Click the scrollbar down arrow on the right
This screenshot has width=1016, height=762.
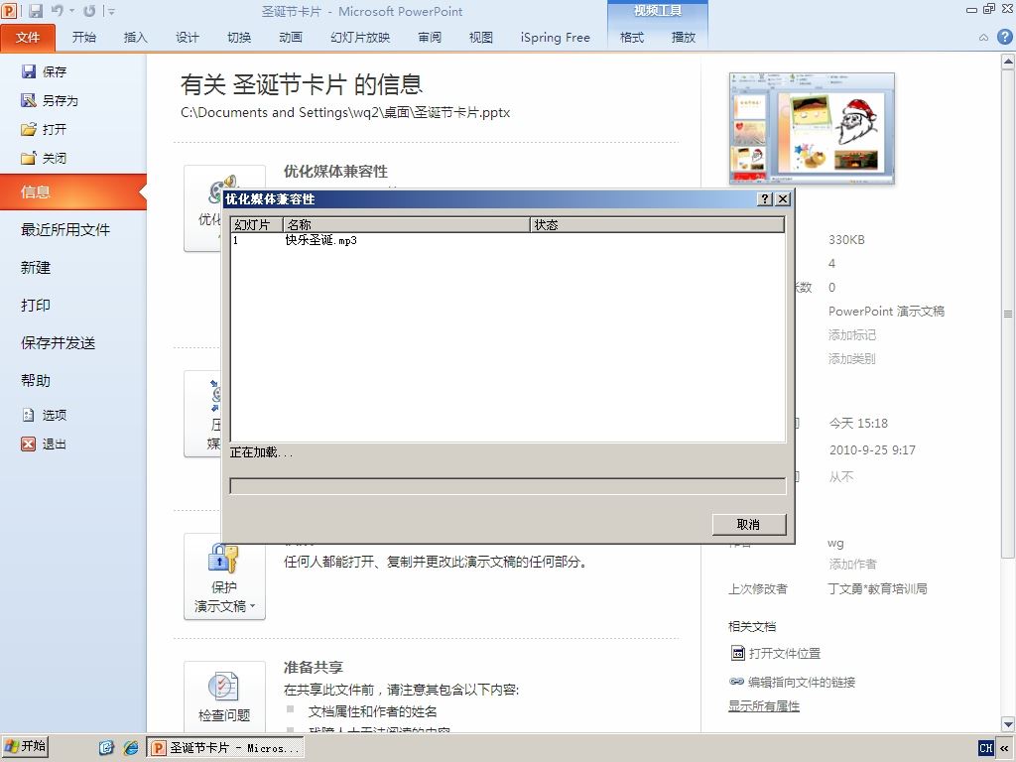pyautogui.click(x=1008, y=723)
